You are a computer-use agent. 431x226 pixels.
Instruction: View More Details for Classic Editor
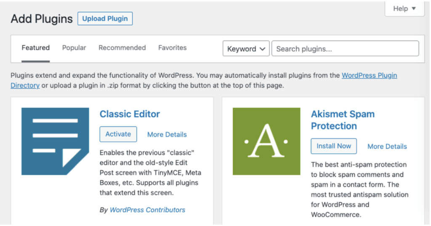(167, 134)
